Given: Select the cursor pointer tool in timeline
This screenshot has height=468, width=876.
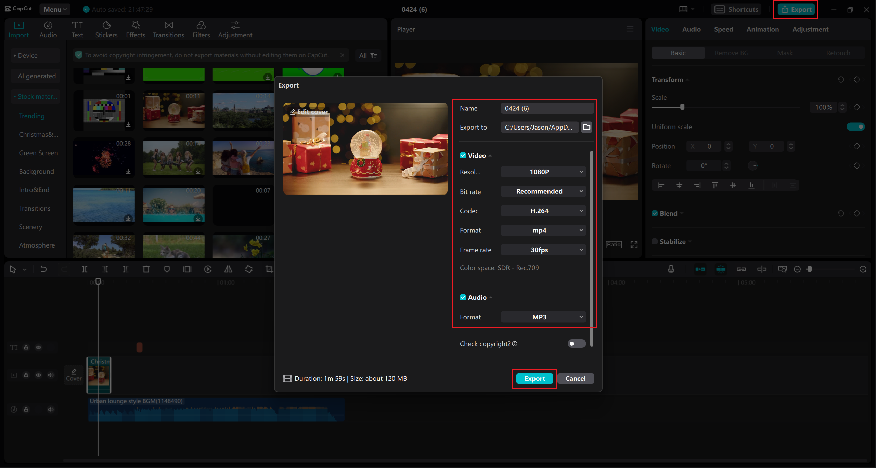Looking at the screenshot, I should click(13, 269).
